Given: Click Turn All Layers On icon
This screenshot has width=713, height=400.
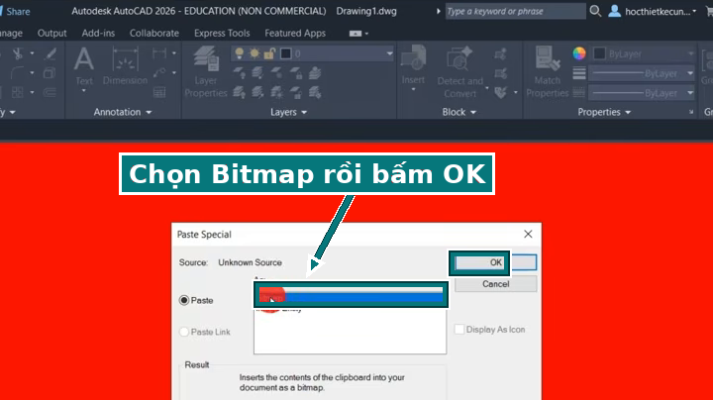Looking at the screenshot, I should [x=240, y=92].
